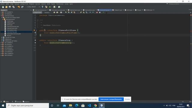Click the Profile Project icon
Screen dimensions: 192x108
click(x=59, y=7)
